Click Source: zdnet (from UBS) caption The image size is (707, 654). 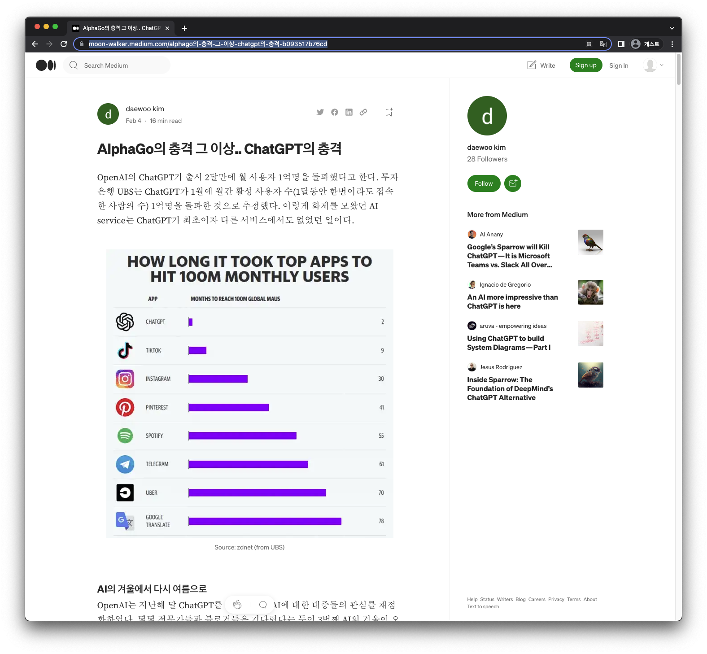click(249, 547)
